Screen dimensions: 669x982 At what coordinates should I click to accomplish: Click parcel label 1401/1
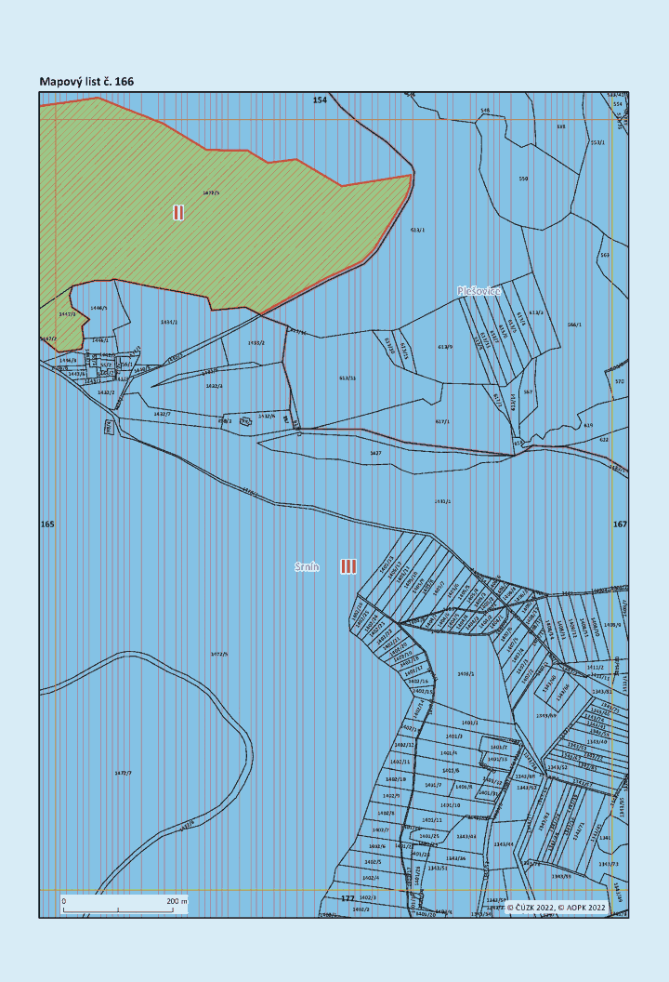point(470,723)
